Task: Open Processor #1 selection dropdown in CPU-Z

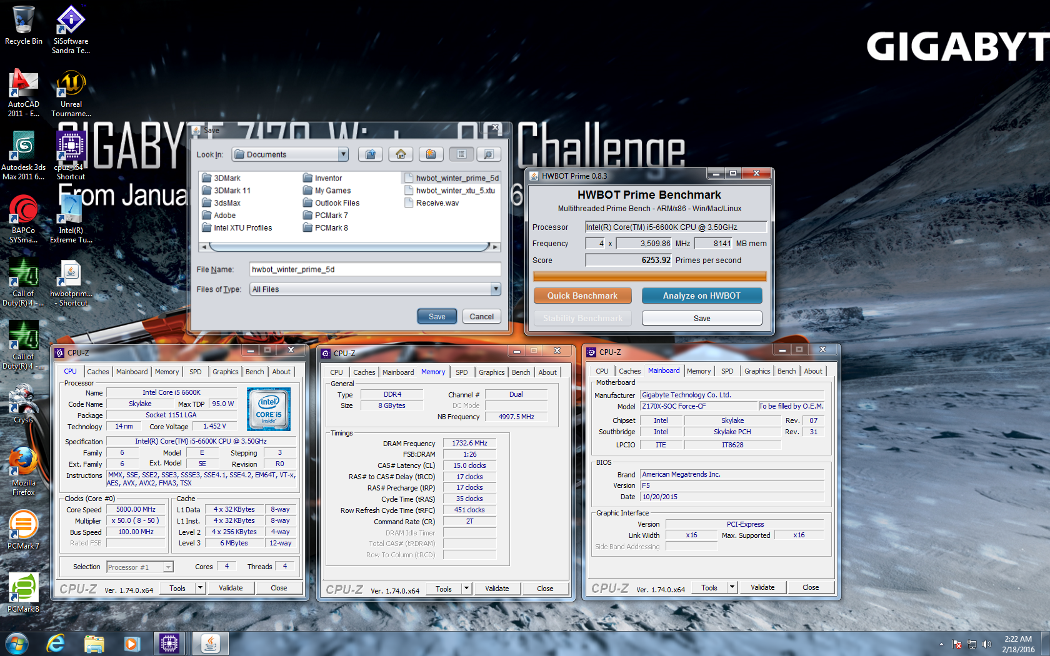Action: [x=139, y=567]
